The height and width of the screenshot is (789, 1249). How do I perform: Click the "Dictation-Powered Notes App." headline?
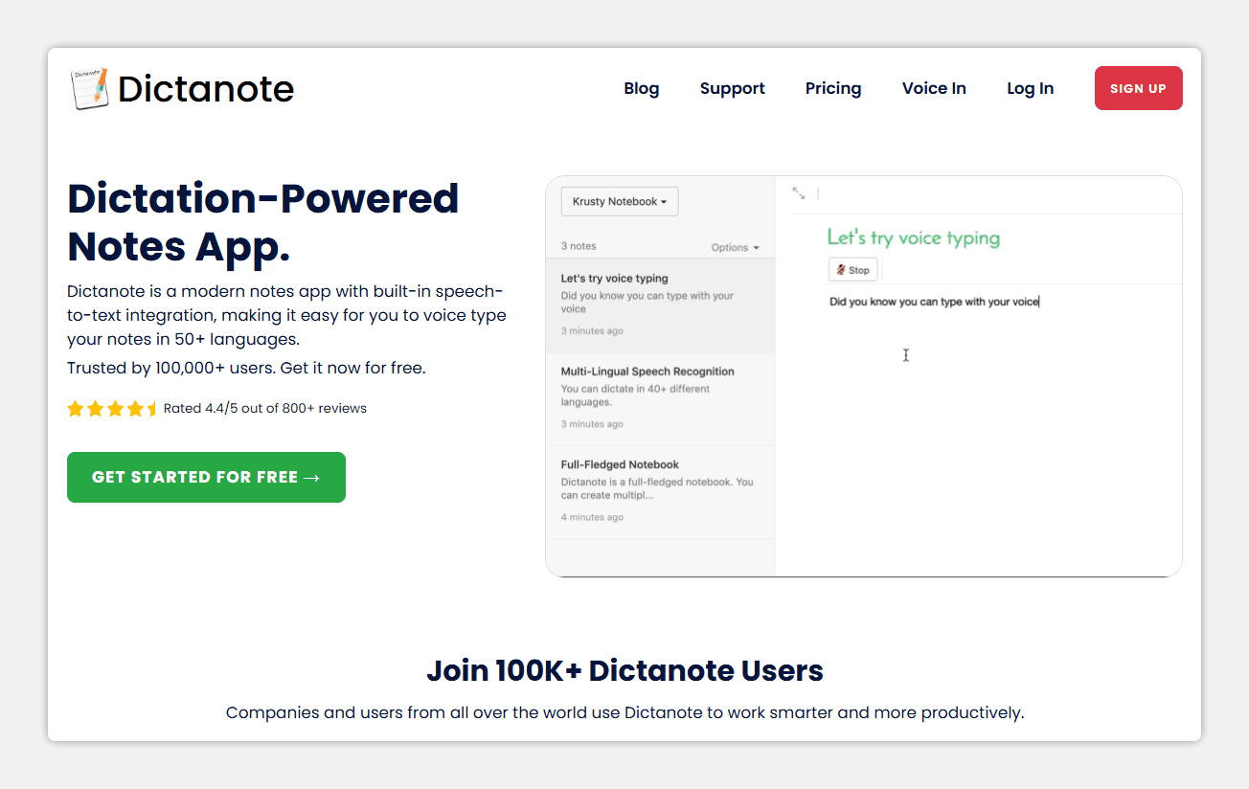point(263,222)
